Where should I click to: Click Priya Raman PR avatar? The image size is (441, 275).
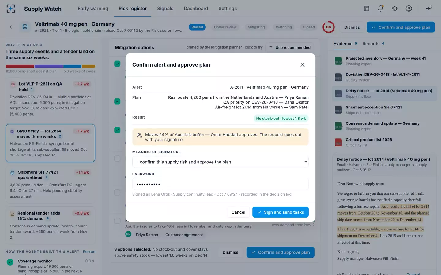pos(128,234)
